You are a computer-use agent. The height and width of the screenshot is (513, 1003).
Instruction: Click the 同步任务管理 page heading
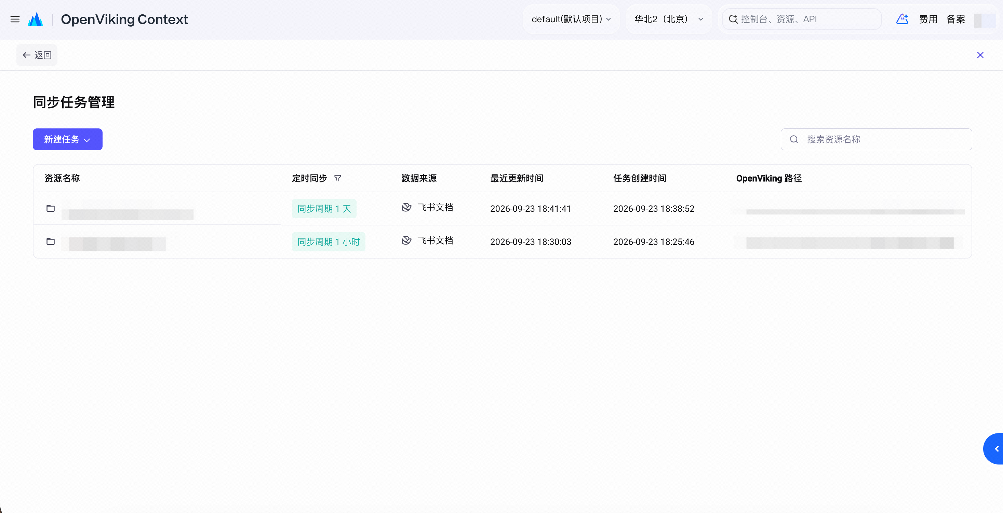[x=73, y=102]
